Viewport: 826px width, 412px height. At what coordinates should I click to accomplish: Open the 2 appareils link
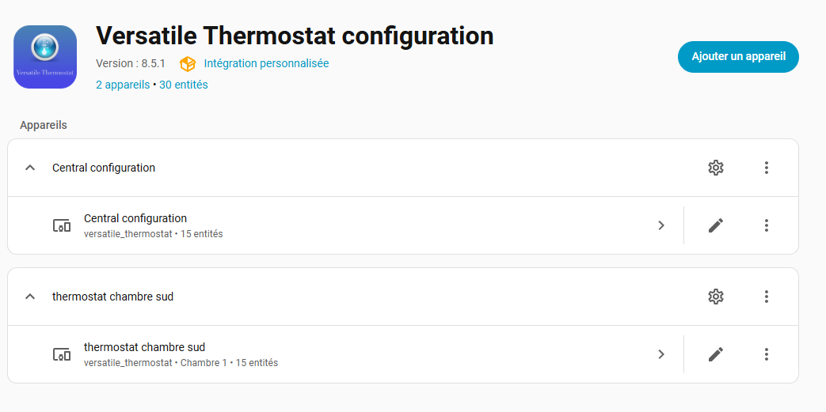(x=123, y=85)
